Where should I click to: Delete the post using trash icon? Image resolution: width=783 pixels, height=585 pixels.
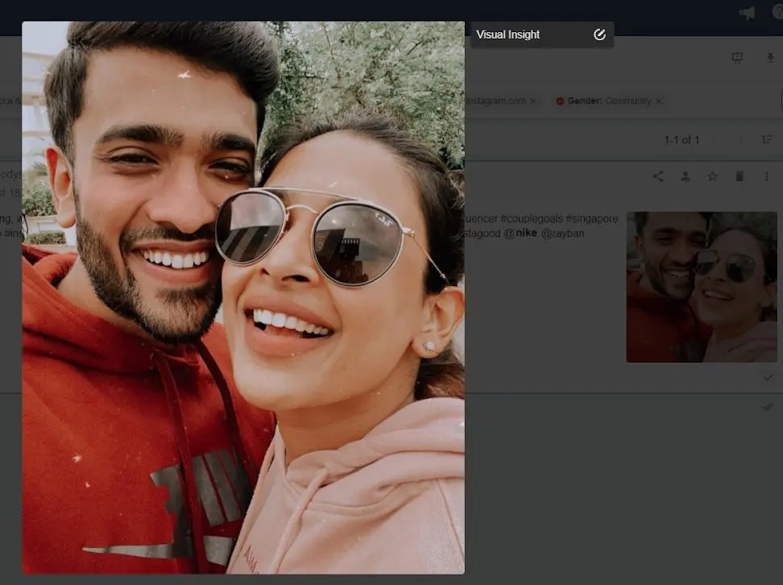pos(739,176)
